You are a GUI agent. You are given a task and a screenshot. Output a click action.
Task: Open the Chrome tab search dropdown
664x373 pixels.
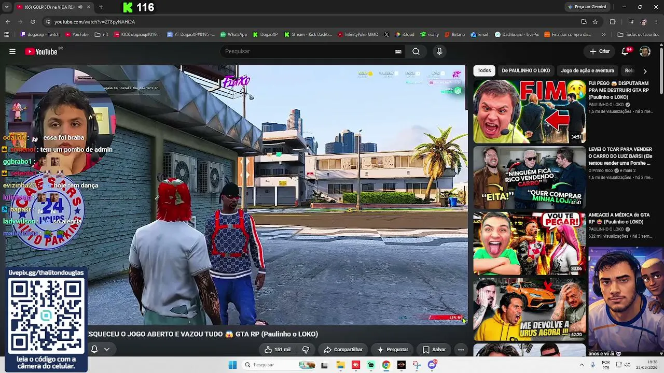click(7, 7)
